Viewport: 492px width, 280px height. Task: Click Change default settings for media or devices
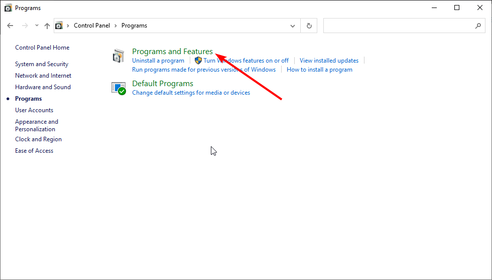(x=191, y=93)
